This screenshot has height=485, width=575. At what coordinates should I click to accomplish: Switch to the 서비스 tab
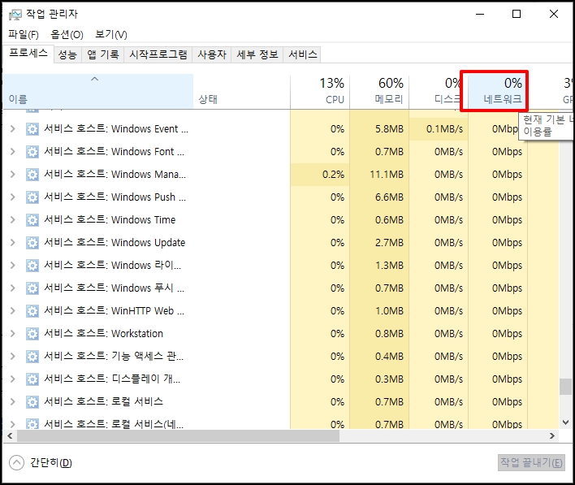click(303, 54)
